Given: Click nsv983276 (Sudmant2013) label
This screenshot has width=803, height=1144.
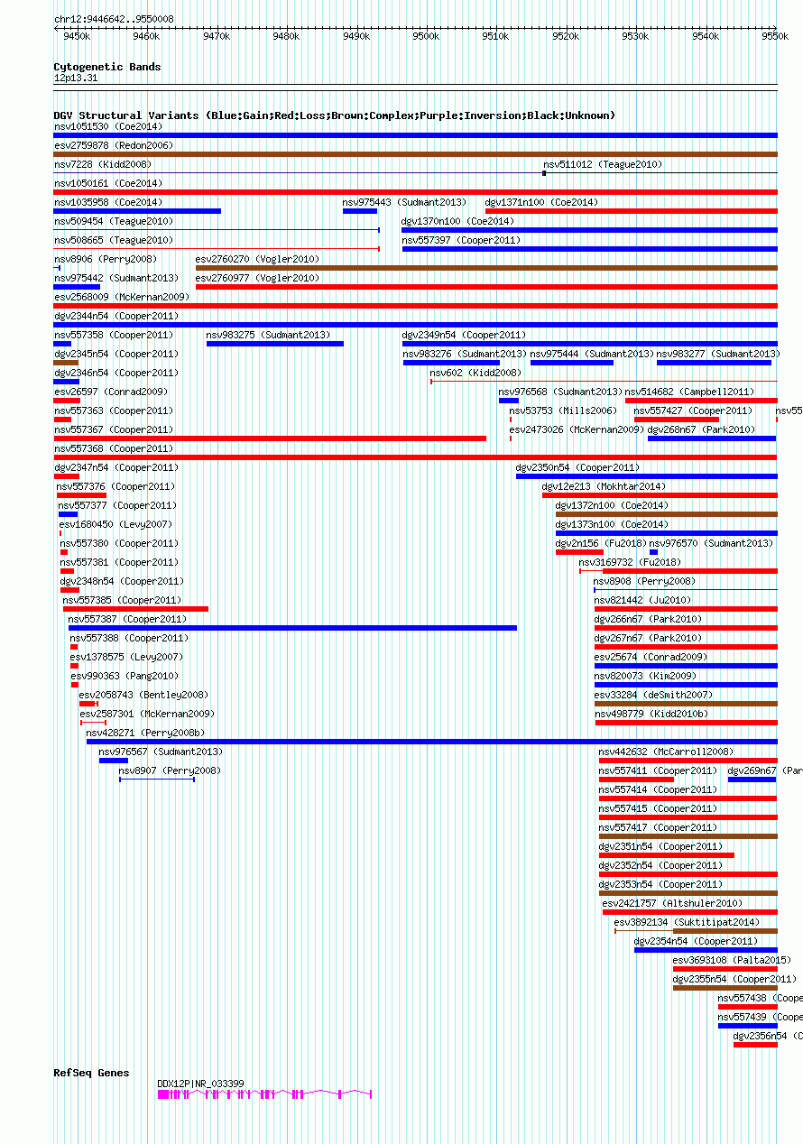Looking at the screenshot, I should (465, 354).
